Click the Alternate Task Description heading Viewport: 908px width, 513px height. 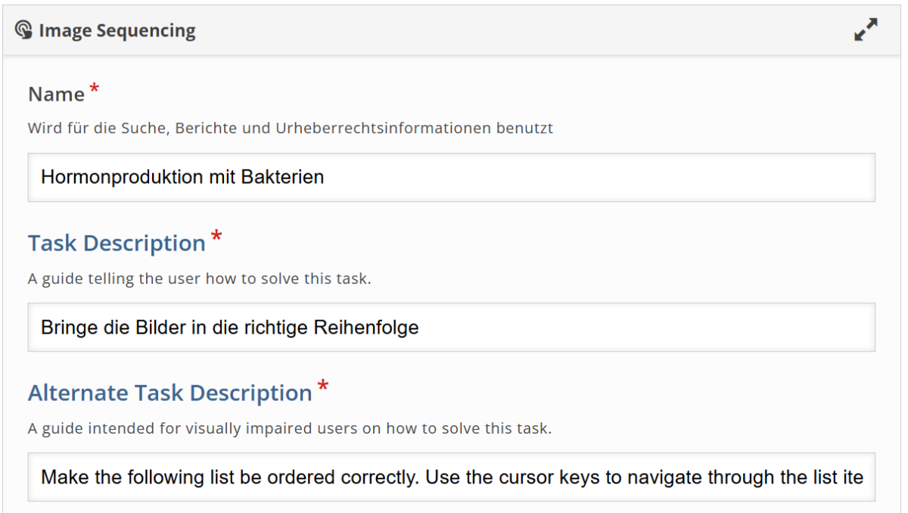coord(170,393)
